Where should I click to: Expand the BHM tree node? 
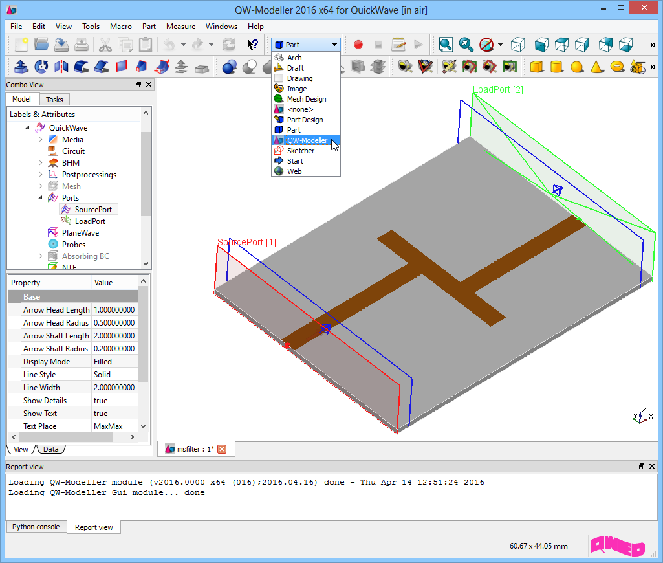(x=40, y=163)
